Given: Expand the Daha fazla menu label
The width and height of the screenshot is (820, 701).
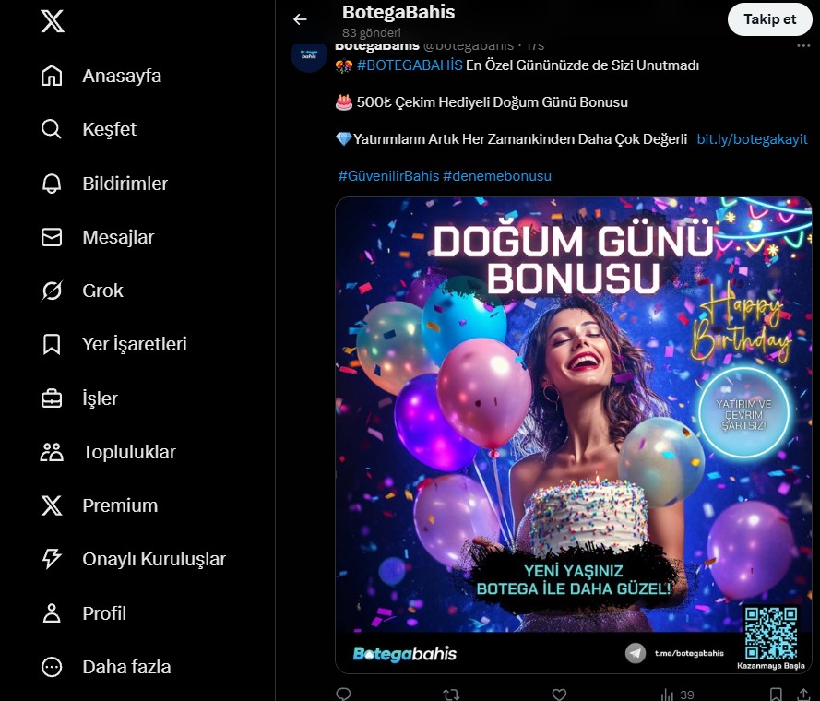Looking at the screenshot, I should (126, 667).
